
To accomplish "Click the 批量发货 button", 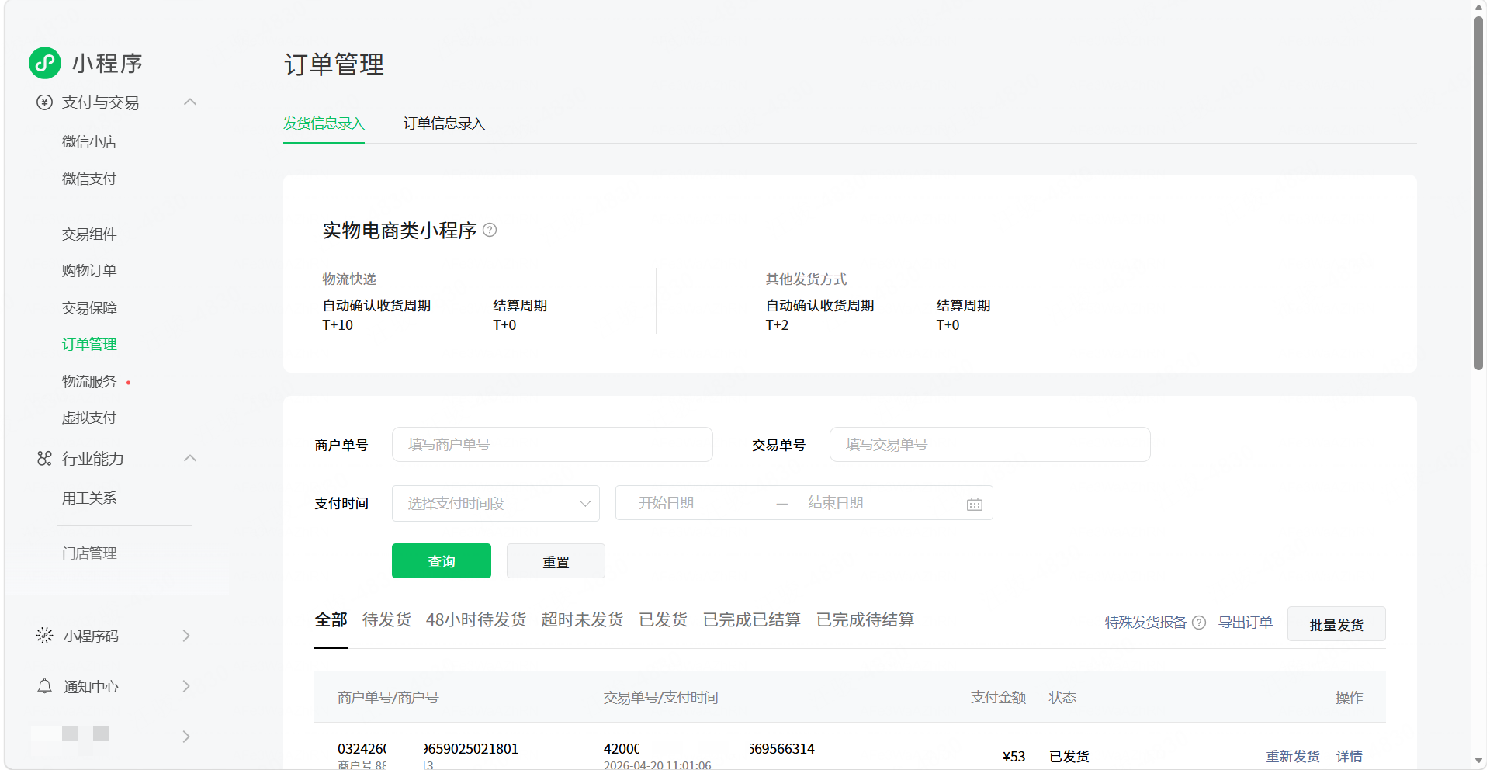I will pyautogui.click(x=1336, y=624).
